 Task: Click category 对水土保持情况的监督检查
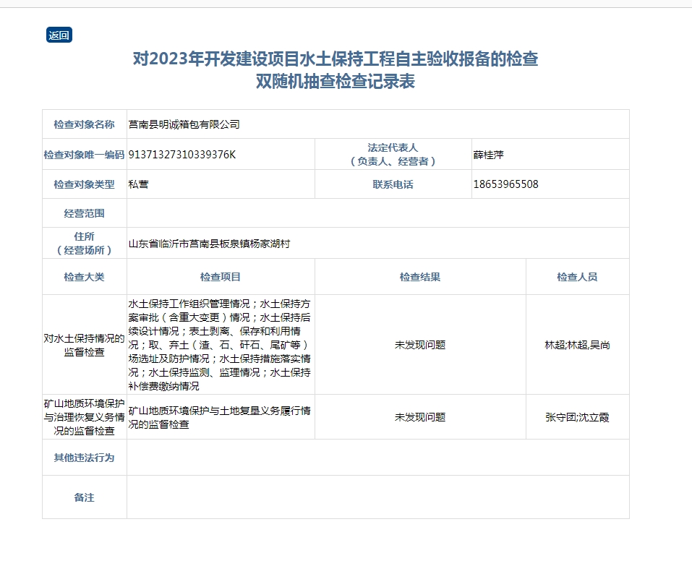pos(85,345)
